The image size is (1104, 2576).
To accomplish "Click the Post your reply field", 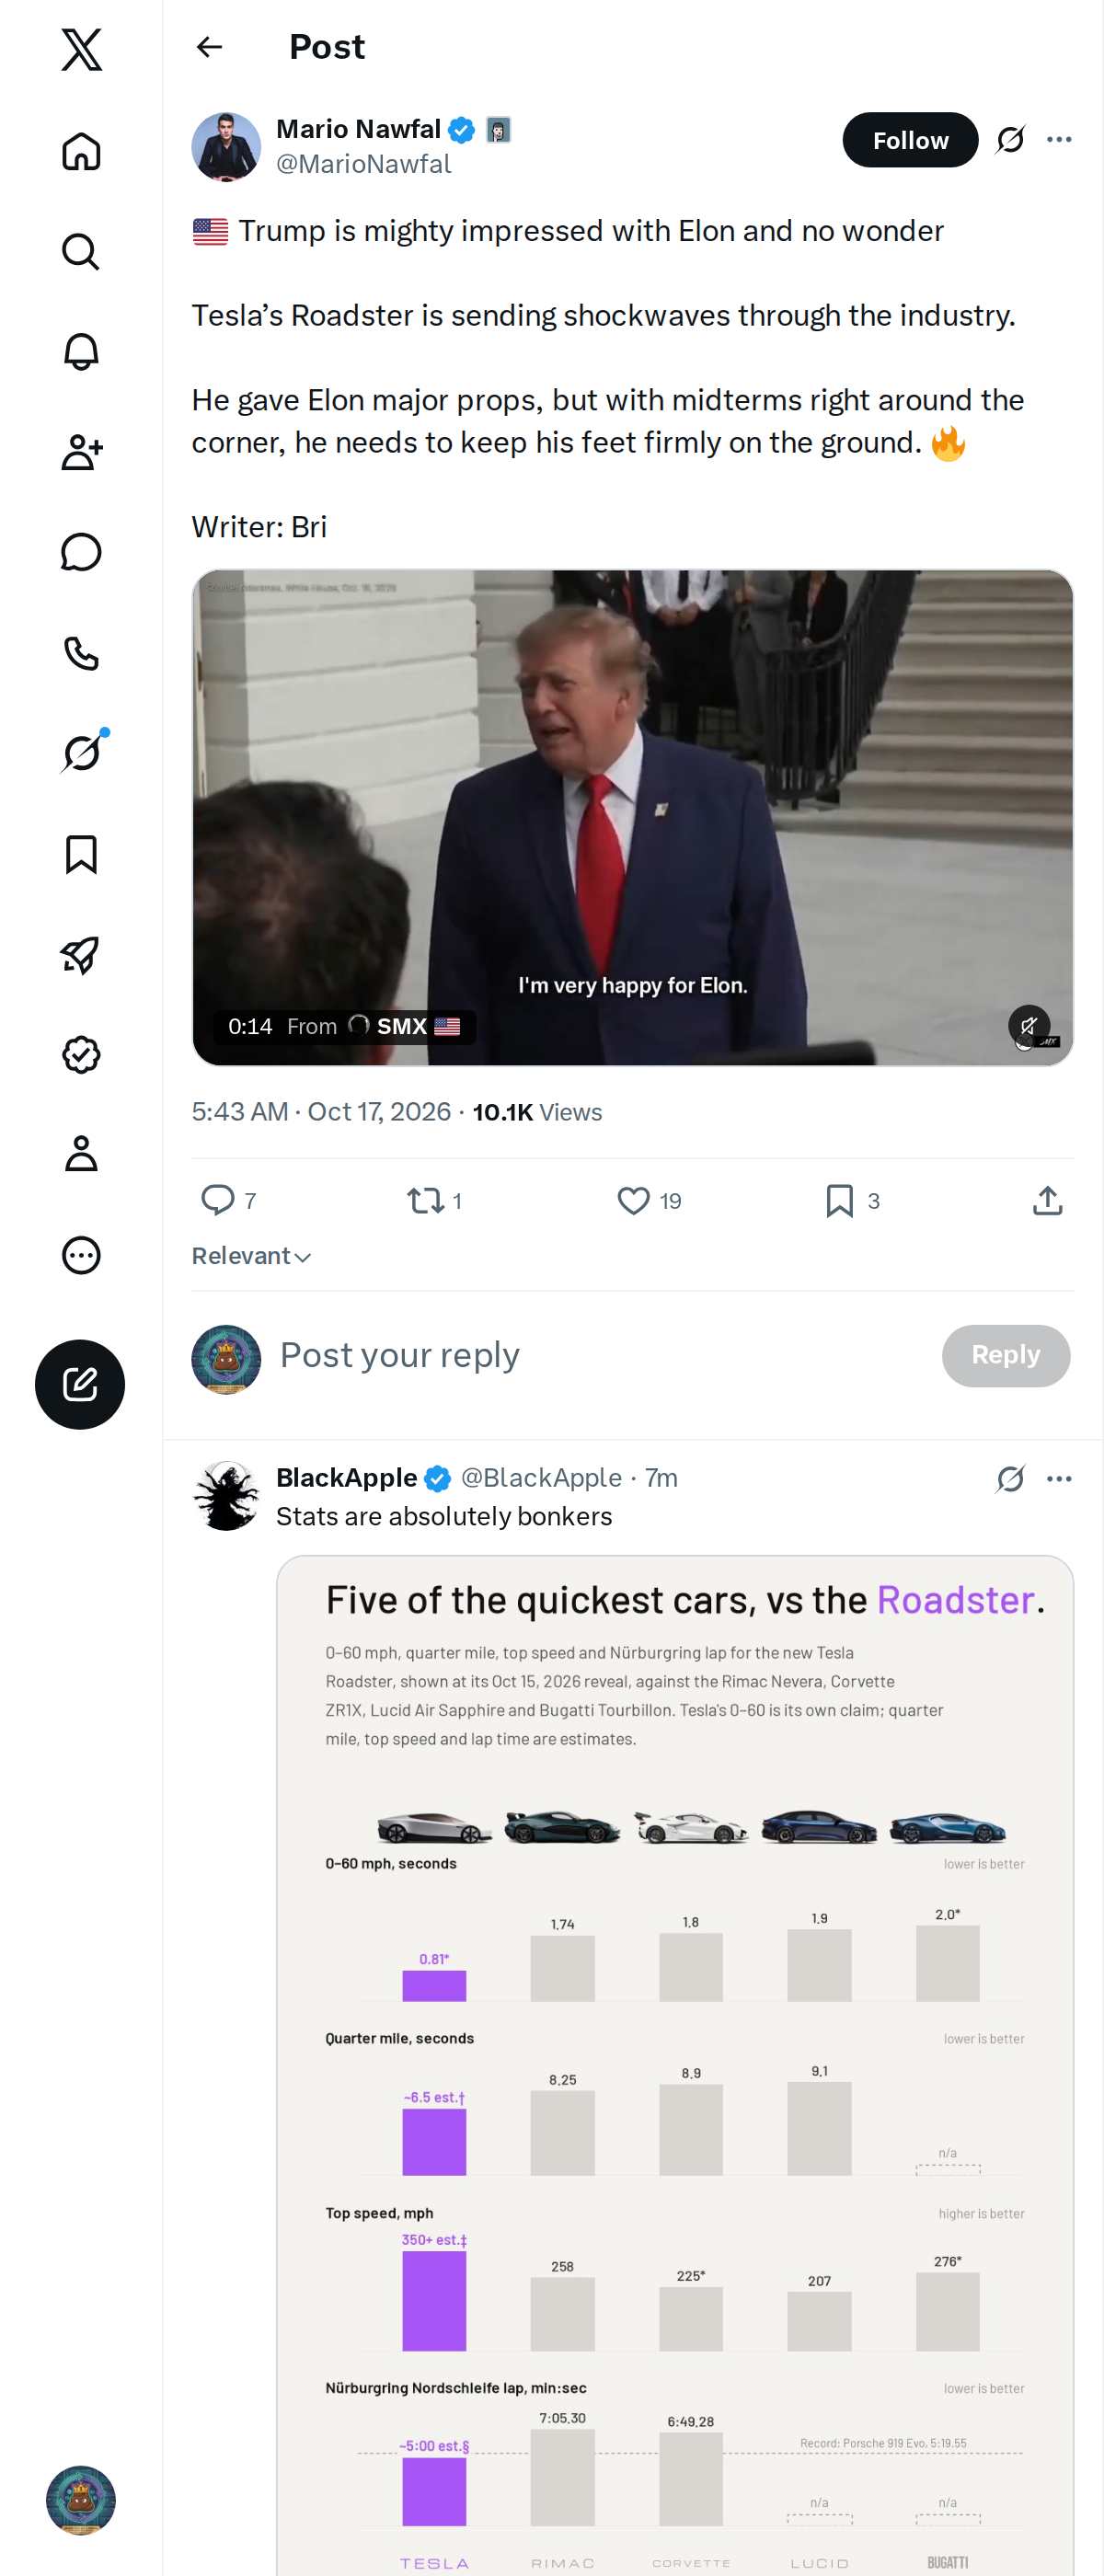I will 600,1355.
